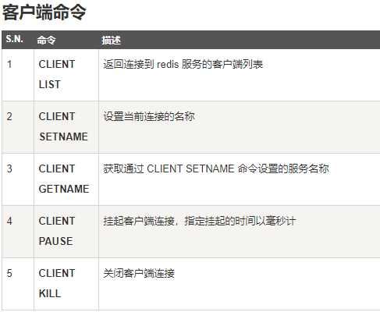Click description 设置当前连接的名称

[149, 116]
